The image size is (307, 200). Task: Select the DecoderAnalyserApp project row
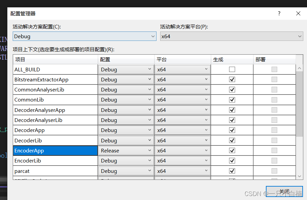pyautogui.click(x=56, y=110)
